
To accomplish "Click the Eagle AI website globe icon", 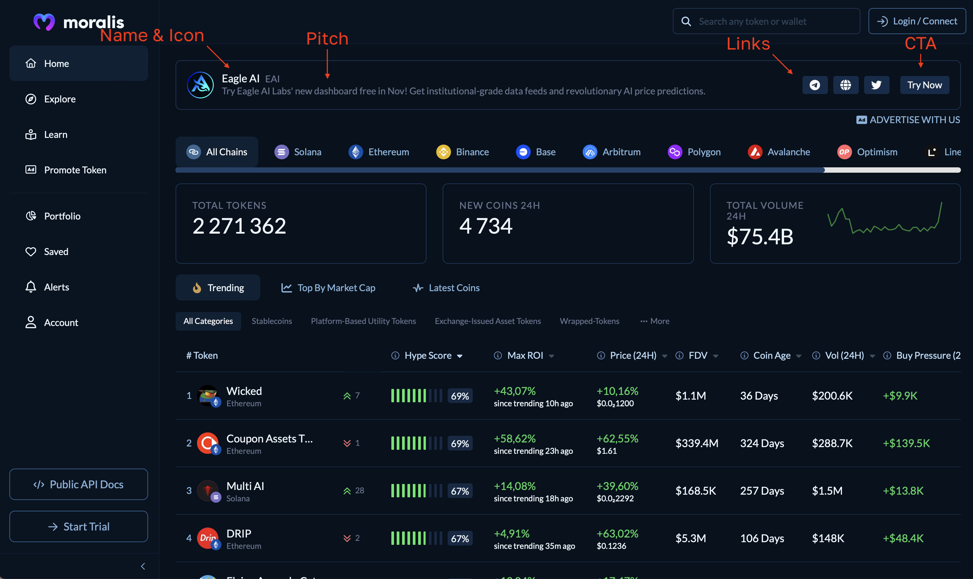I will pos(845,84).
